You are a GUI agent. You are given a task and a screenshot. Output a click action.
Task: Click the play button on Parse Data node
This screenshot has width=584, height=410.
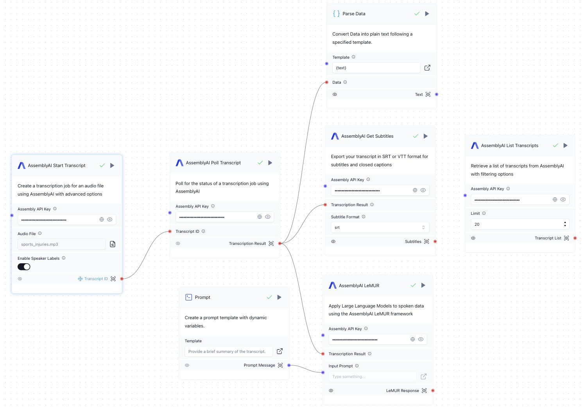point(427,14)
